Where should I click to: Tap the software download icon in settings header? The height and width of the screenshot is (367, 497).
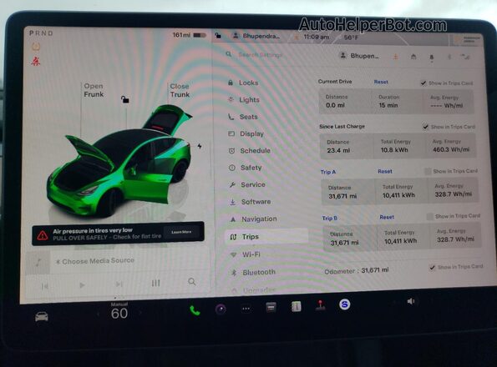(x=396, y=57)
